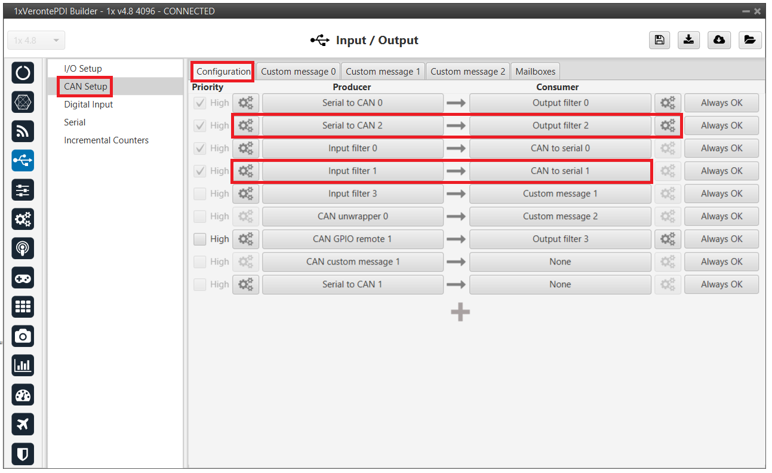Open the Output filter 3 consumer selector

click(x=560, y=239)
